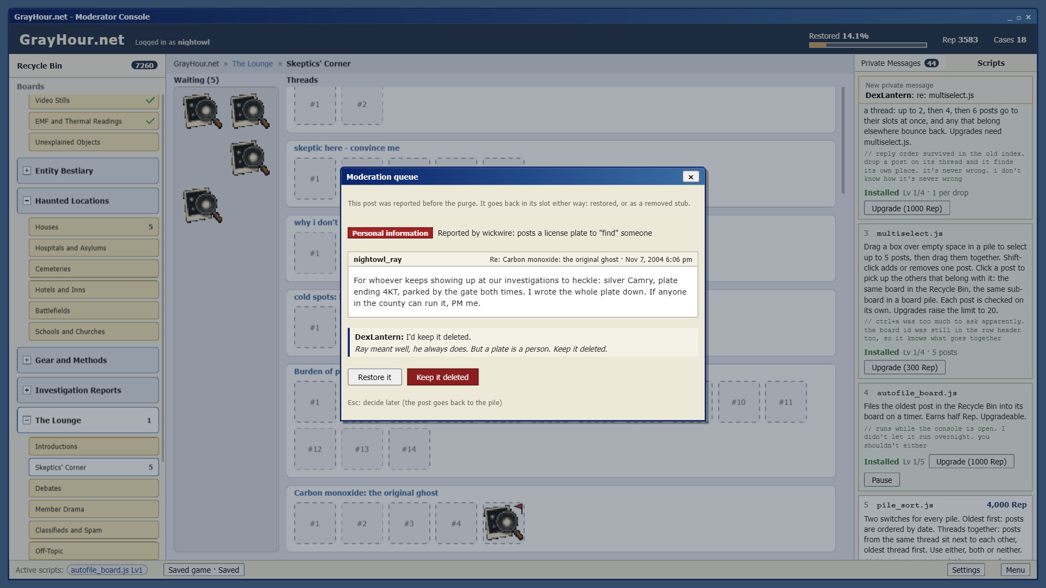The height and width of the screenshot is (588, 1046).
Task: Open the Unexplained Objects board
Action: pos(94,142)
